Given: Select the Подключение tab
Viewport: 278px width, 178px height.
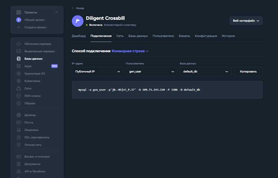Looking at the screenshot, I should tap(101, 36).
